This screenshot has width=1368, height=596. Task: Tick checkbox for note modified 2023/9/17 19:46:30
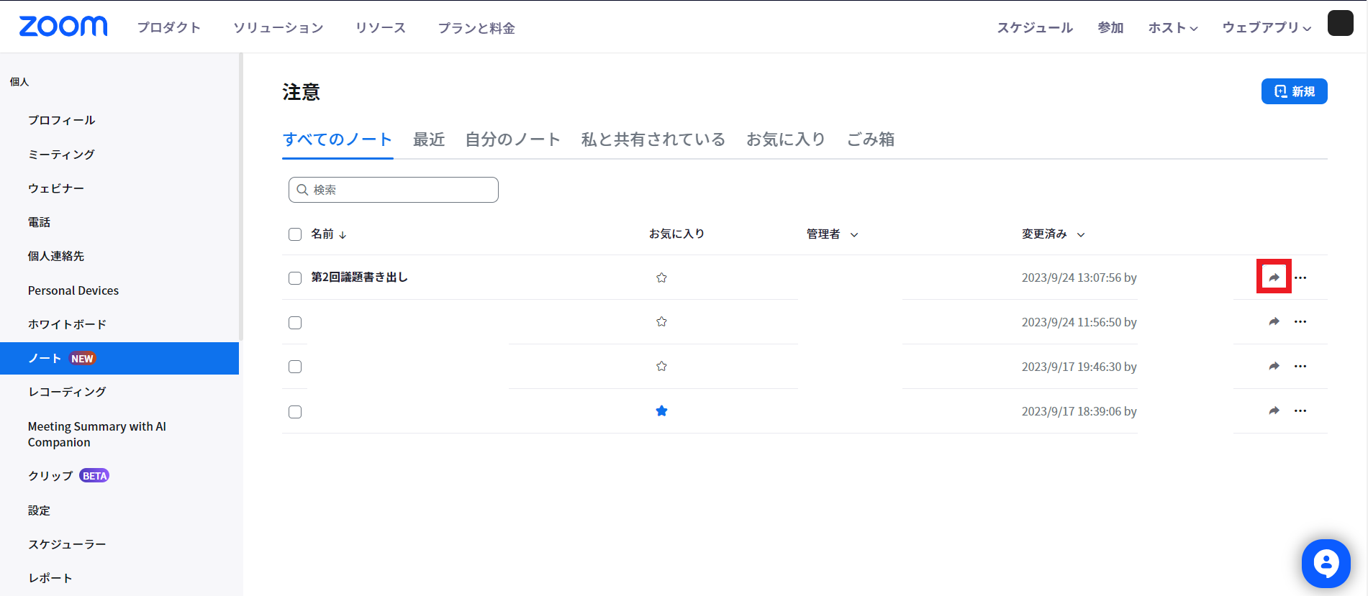point(295,367)
